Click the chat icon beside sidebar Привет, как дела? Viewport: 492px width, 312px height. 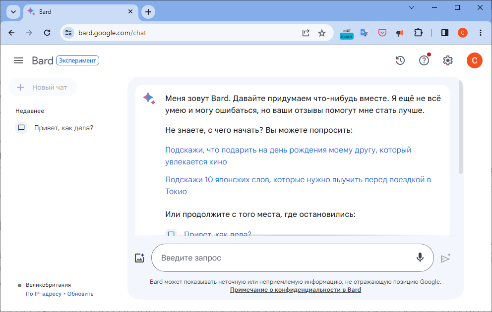[21, 128]
